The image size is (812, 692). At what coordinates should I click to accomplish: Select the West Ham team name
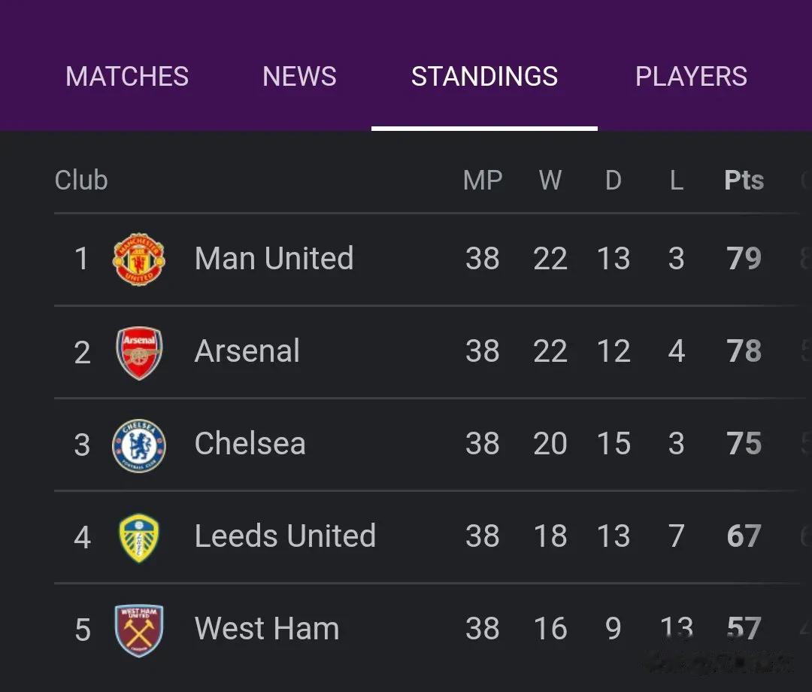267,628
